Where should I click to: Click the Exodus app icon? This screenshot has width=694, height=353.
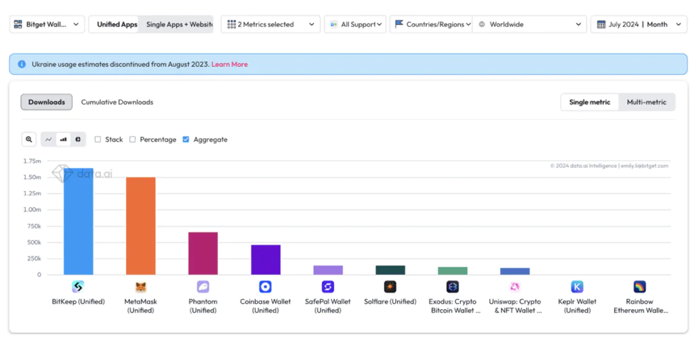coord(452,287)
